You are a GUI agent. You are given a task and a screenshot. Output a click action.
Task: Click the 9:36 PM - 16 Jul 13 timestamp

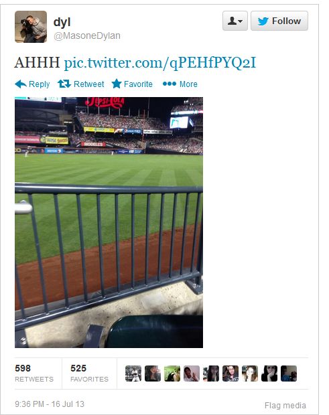pos(50,404)
